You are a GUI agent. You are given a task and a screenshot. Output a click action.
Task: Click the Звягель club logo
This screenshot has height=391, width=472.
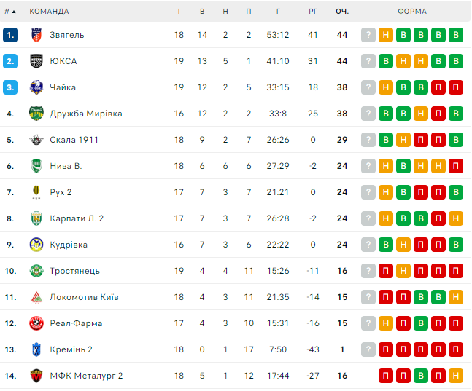(x=36, y=35)
